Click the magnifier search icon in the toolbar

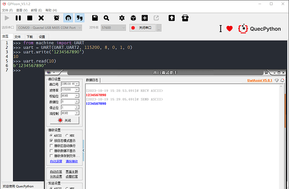tap(106, 18)
